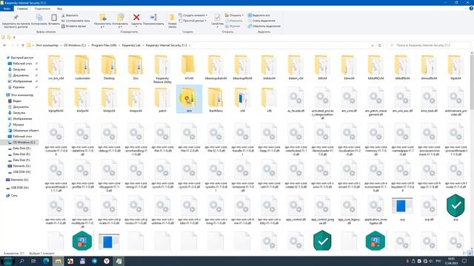Open Microsoft Edge from the taskbar
The height and width of the screenshot is (266, 474).
click(46, 261)
